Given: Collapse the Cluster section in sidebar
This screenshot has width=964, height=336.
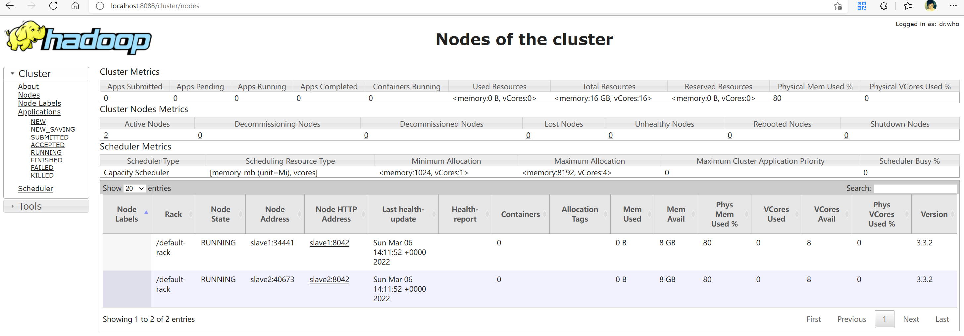Looking at the screenshot, I should tap(46, 74).
